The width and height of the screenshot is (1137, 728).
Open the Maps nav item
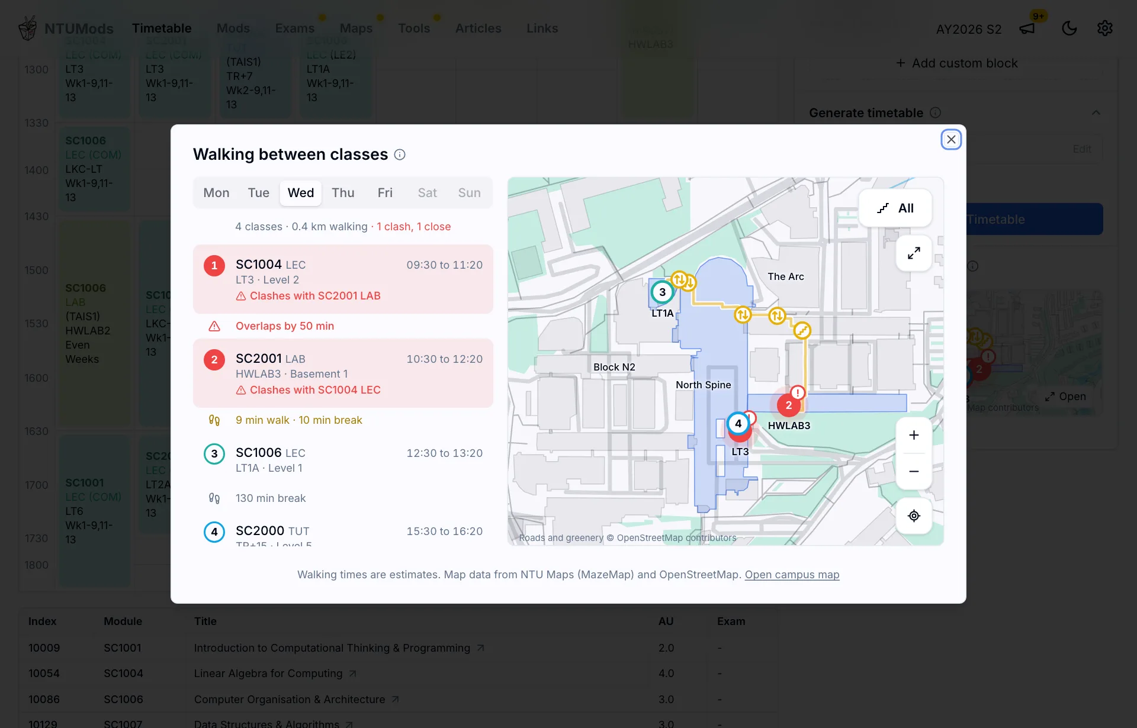356,28
